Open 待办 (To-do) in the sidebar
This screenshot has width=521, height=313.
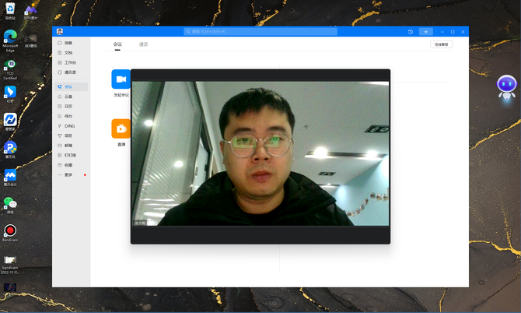pyautogui.click(x=68, y=116)
